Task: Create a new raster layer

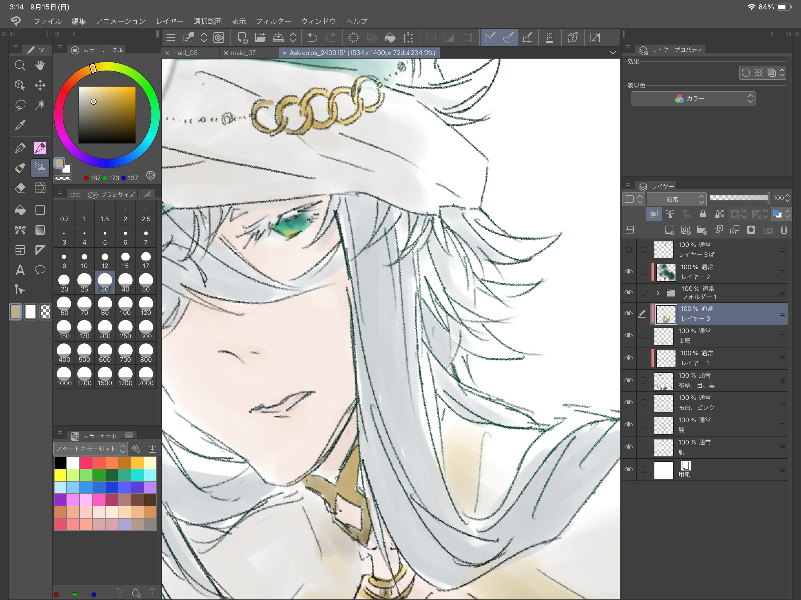Action: pos(669,230)
